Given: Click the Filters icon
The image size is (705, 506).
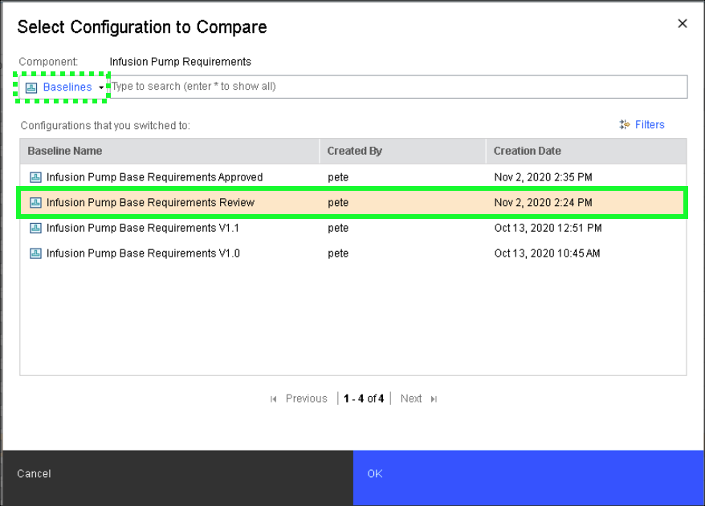Looking at the screenshot, I should pyautogui.click(x=625, y=125).
